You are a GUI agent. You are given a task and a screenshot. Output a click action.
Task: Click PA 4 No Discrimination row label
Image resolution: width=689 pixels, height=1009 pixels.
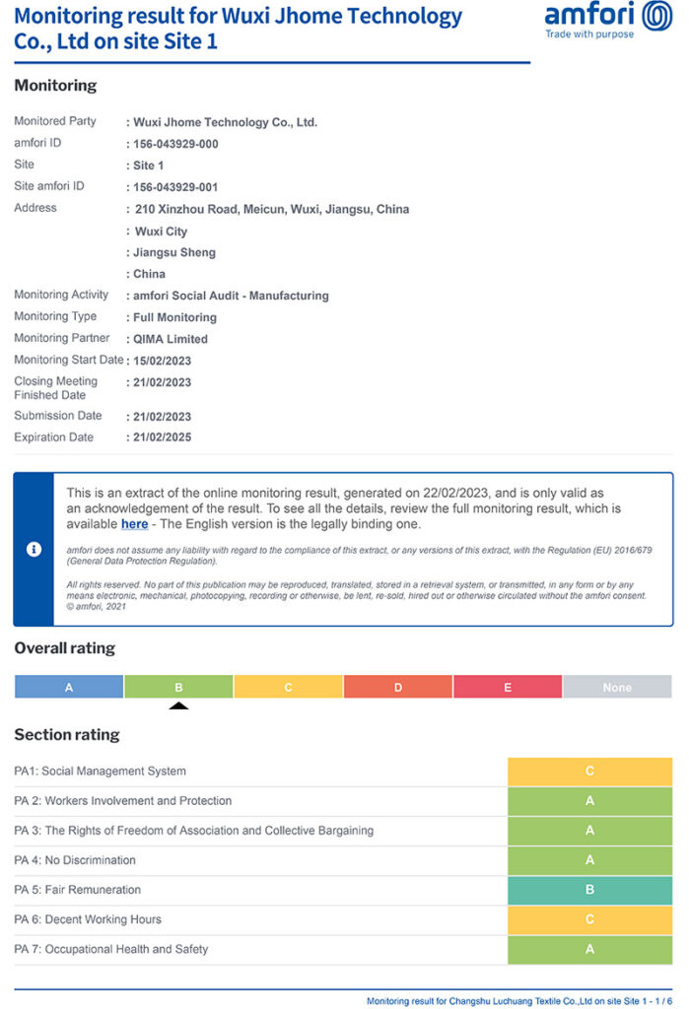(75, 860)
